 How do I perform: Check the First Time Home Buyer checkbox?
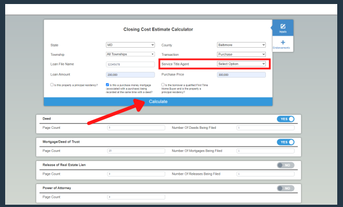pos(163,85)
